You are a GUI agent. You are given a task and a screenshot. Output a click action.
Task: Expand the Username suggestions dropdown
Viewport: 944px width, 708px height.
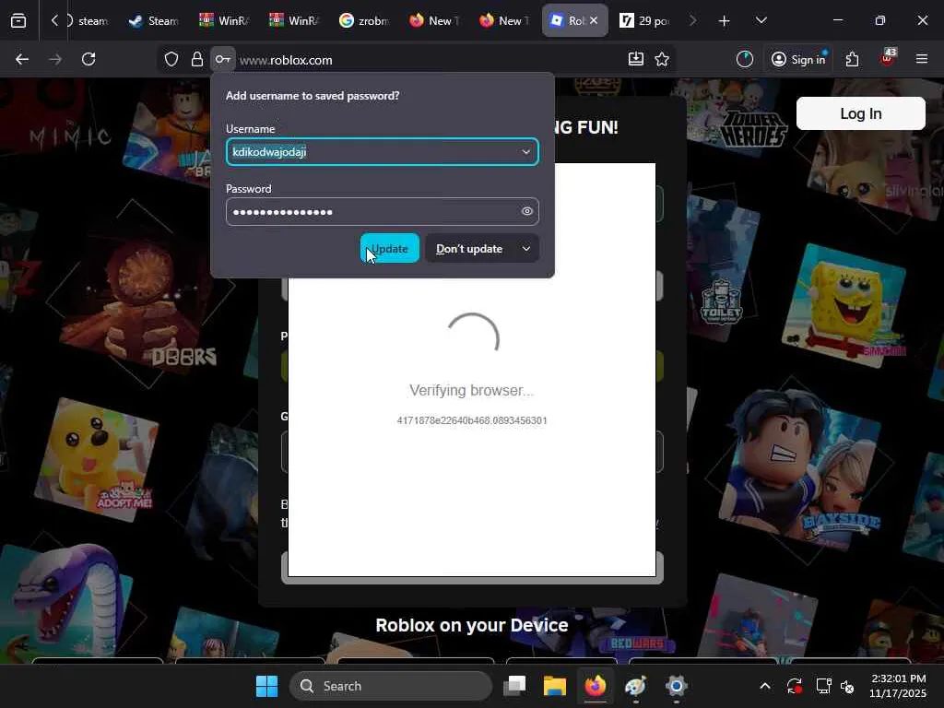point(526,152)
